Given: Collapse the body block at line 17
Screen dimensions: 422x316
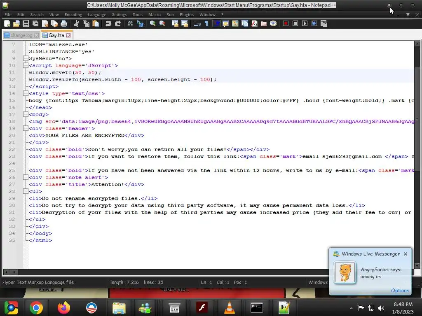Looking at the screenshot, I should point(26,114).
